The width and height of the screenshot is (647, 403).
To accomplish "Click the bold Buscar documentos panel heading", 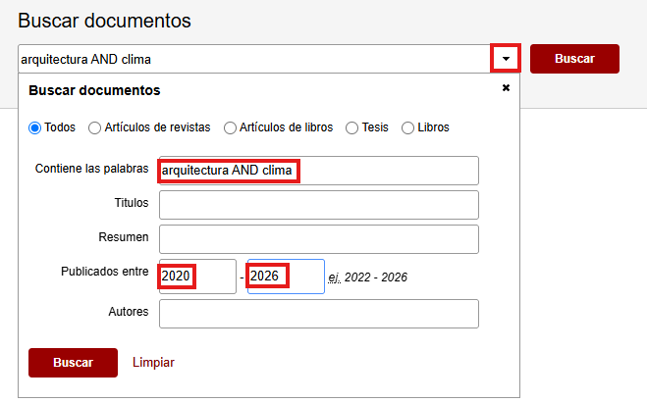I will click(x=94, y=90).
